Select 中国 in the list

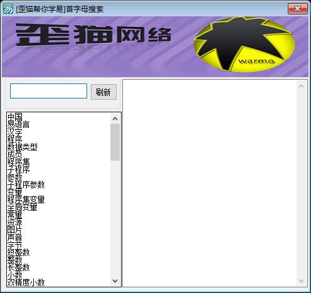tap(14, 117)
